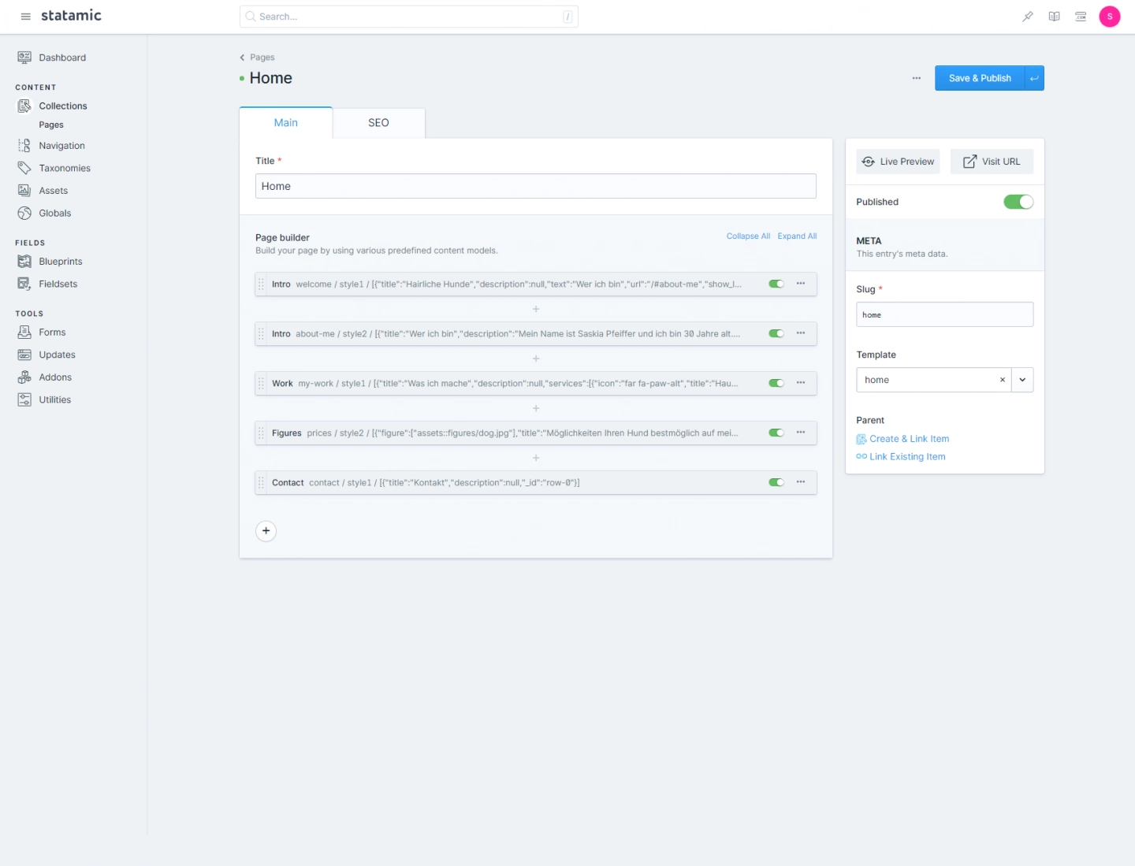
Task: Open Blueprints in the sidebar
Action: pyautogui.click(x=61, y=262)
